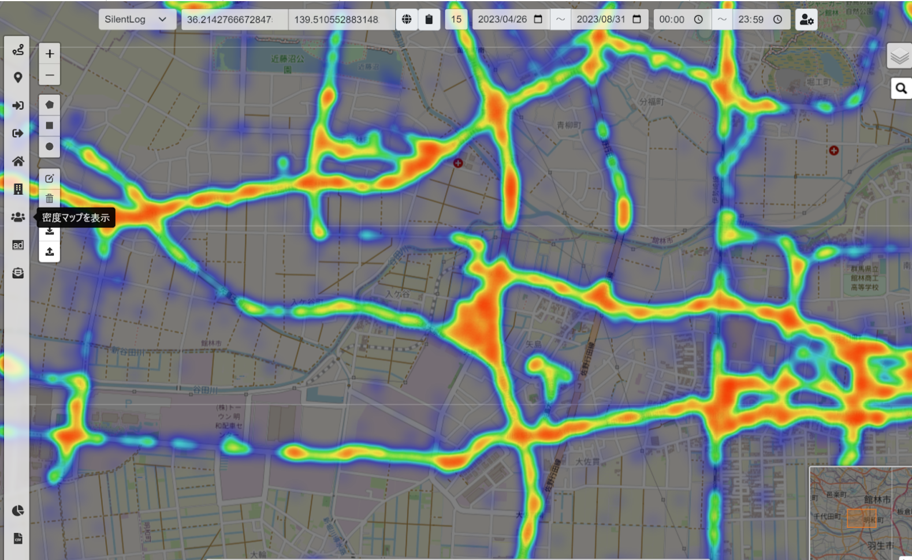Click the enter-arrow (inflow) sidebar icon

click(x=18, y=105)
